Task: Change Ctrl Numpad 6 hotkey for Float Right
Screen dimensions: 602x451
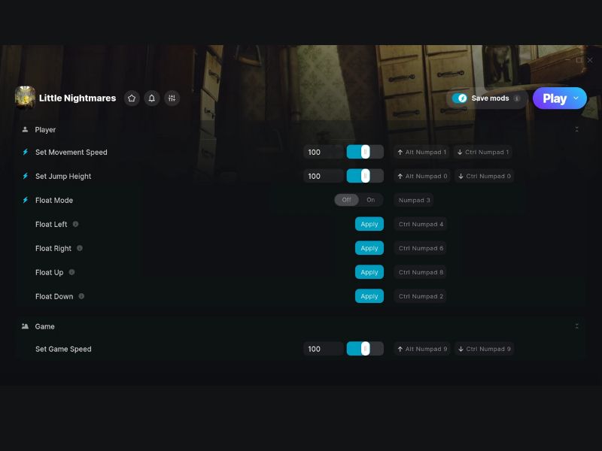Action: tap(421, 249)
